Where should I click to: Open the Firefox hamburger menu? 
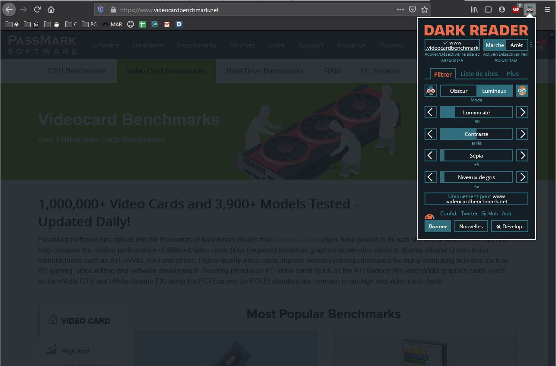[x=547, y=9]
